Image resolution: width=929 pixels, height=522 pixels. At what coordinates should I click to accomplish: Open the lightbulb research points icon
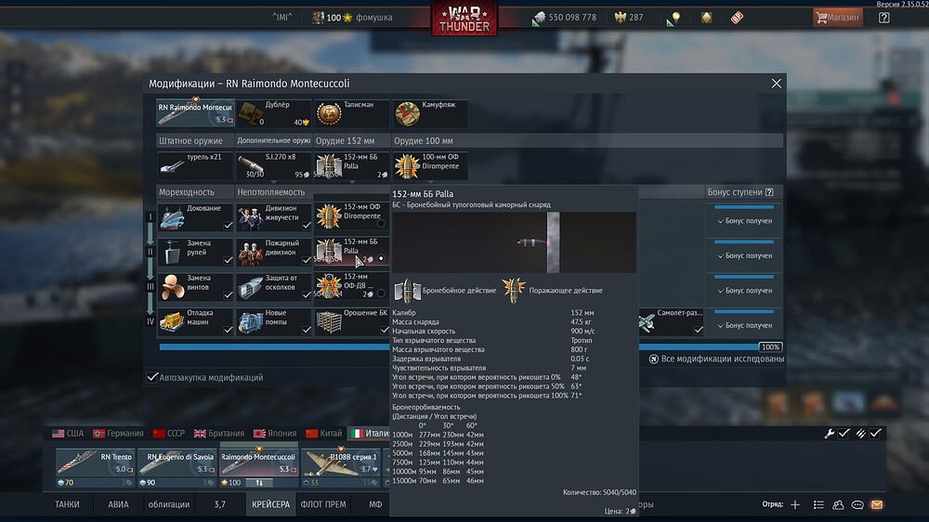tap(674, 18)
